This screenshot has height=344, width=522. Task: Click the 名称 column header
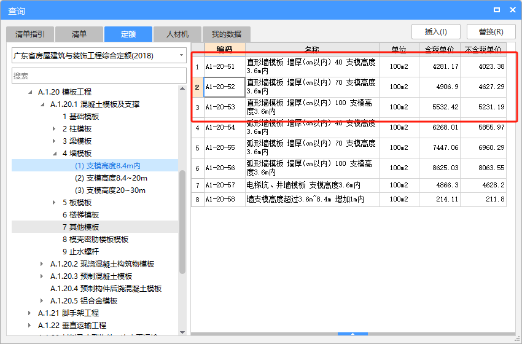tap(312, 50)
